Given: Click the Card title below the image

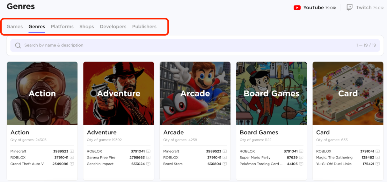Looking at the screenshot, I should point(323,132).
